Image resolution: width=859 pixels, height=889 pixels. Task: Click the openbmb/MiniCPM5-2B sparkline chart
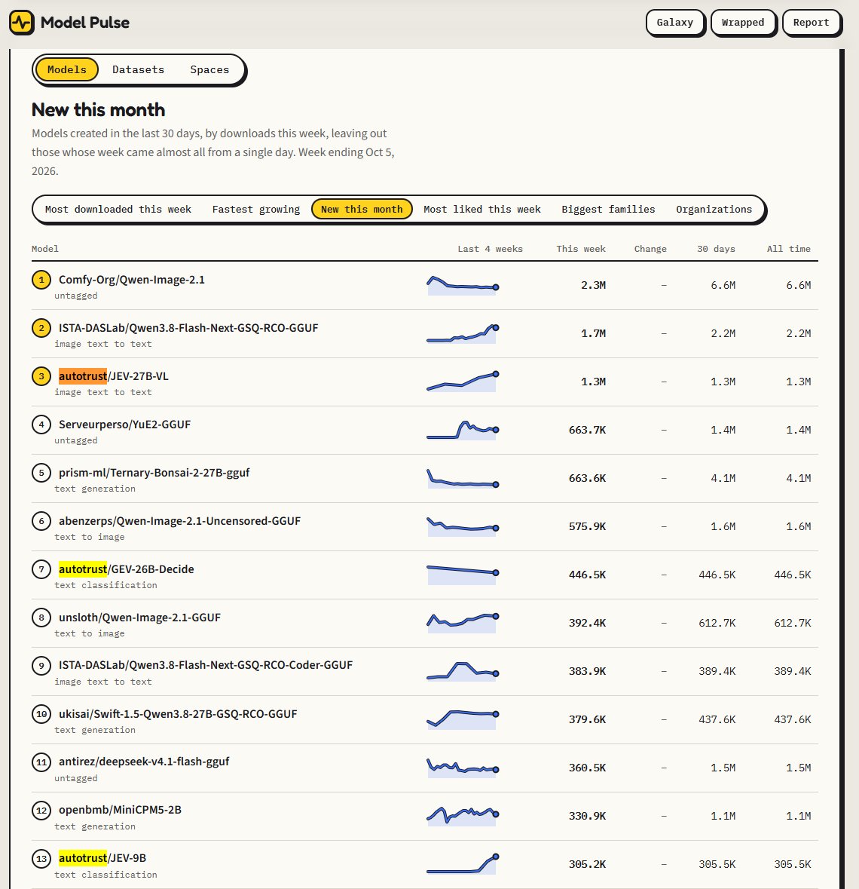click(463, 816)
